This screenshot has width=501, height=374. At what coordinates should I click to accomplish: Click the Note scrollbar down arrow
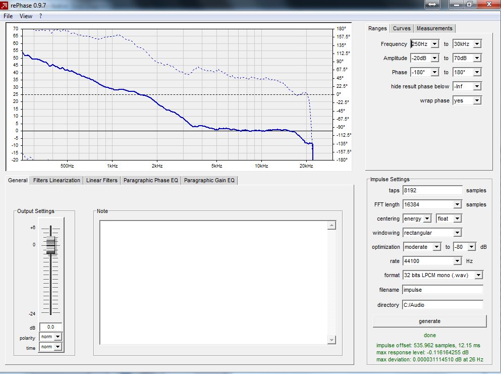tap(331, 340)
